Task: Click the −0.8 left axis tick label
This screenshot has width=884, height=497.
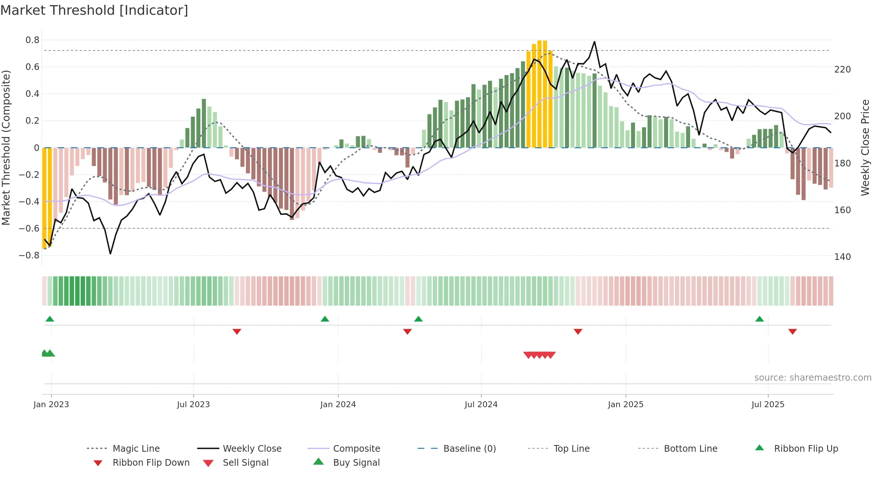Action: 29,255
